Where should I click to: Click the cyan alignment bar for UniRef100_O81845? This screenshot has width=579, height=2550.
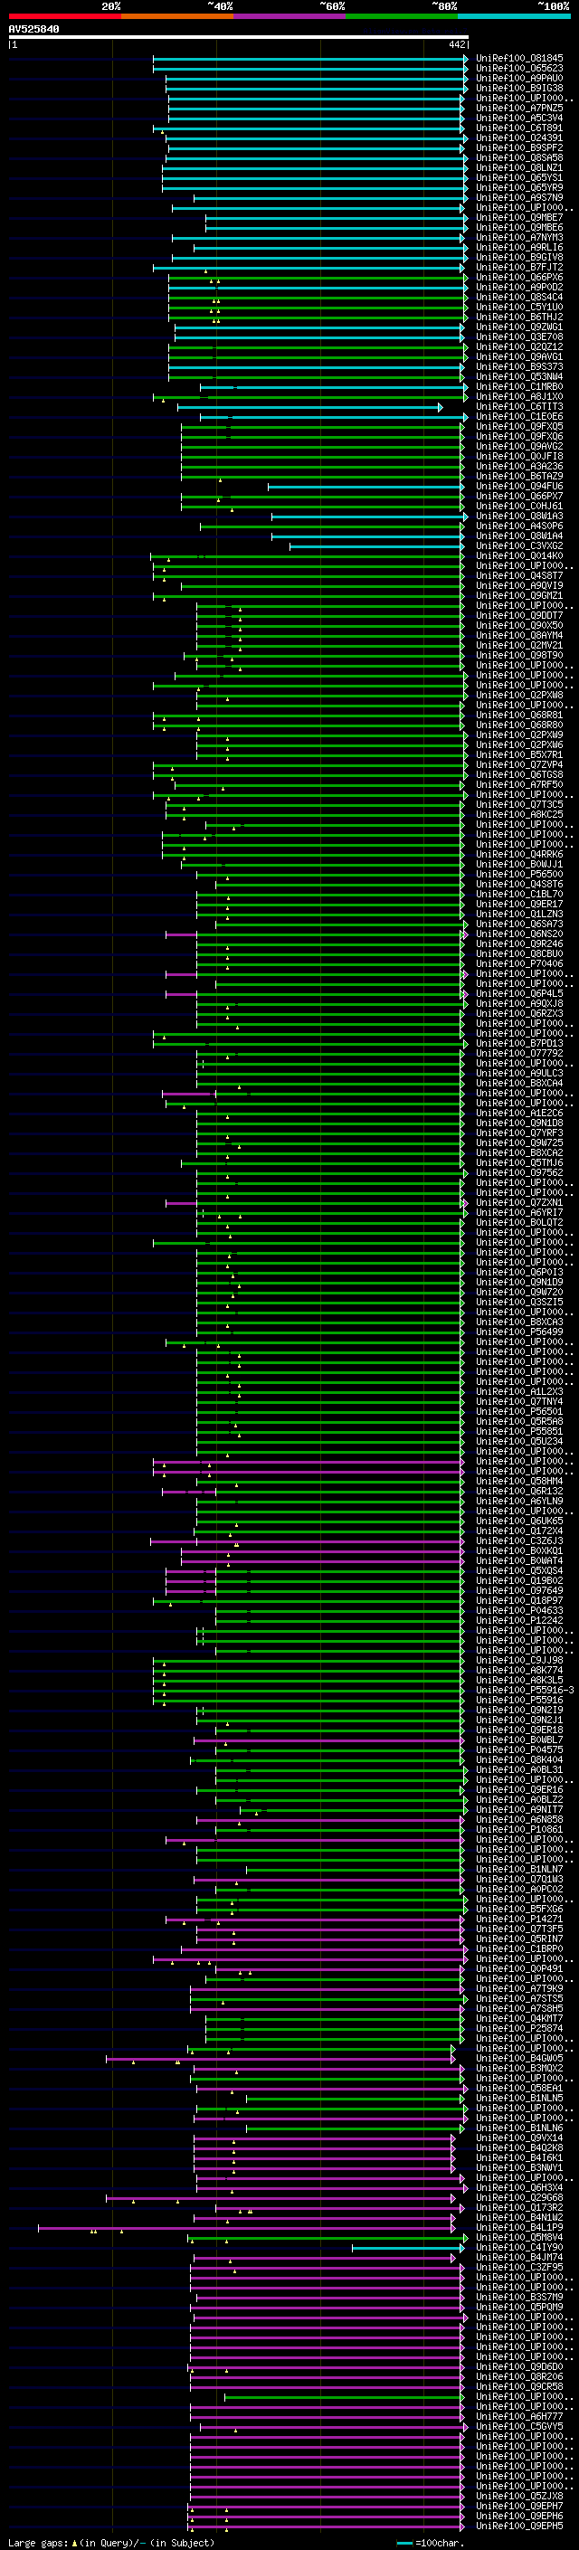[x=309, y=59]
